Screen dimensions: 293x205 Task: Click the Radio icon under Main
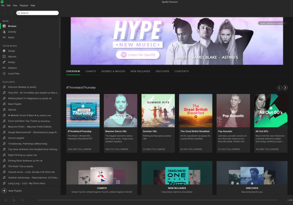pos(4,38)
